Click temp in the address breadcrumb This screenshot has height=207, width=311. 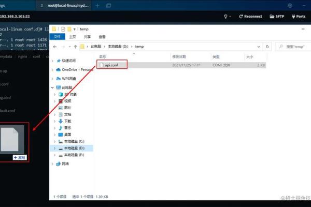(139, 47)
